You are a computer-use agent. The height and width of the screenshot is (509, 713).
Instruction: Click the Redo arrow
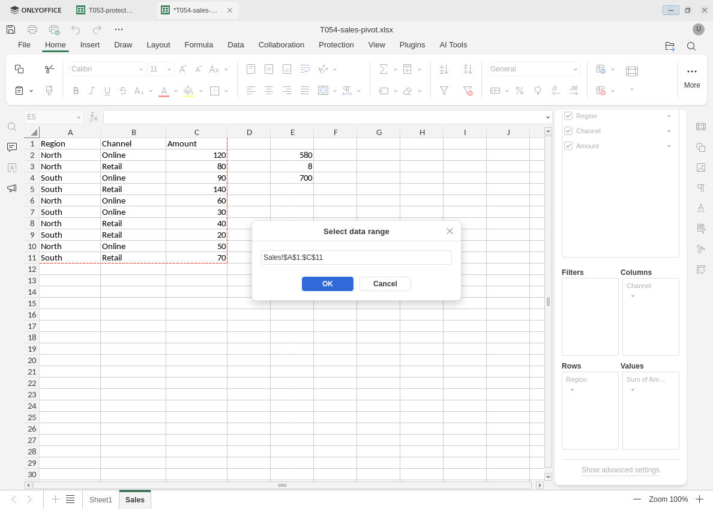pyautogui.click(x=97, y=29)
